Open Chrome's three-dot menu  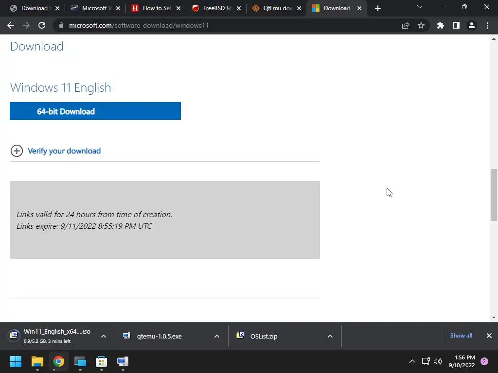click(x=487, y=25)
